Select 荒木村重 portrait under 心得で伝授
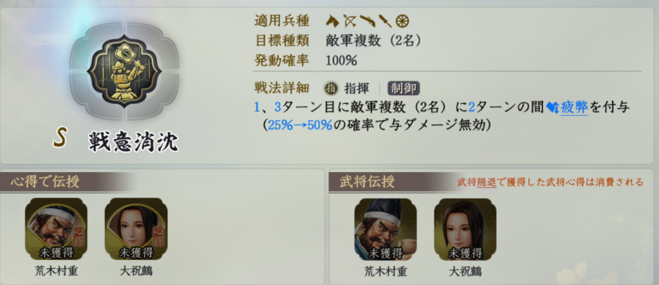Image resolution: width=659 pixels, height=285 pixels. [x=57, y=229]
